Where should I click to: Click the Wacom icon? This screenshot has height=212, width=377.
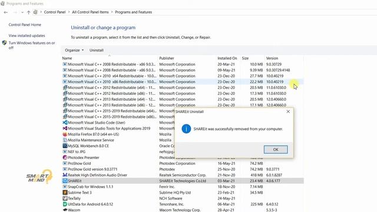[65, 210]
